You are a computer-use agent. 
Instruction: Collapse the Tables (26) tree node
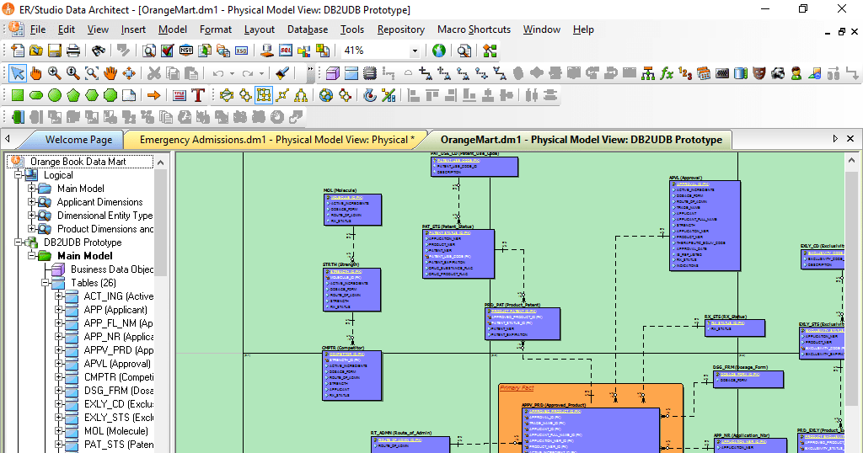coord(46,283)
